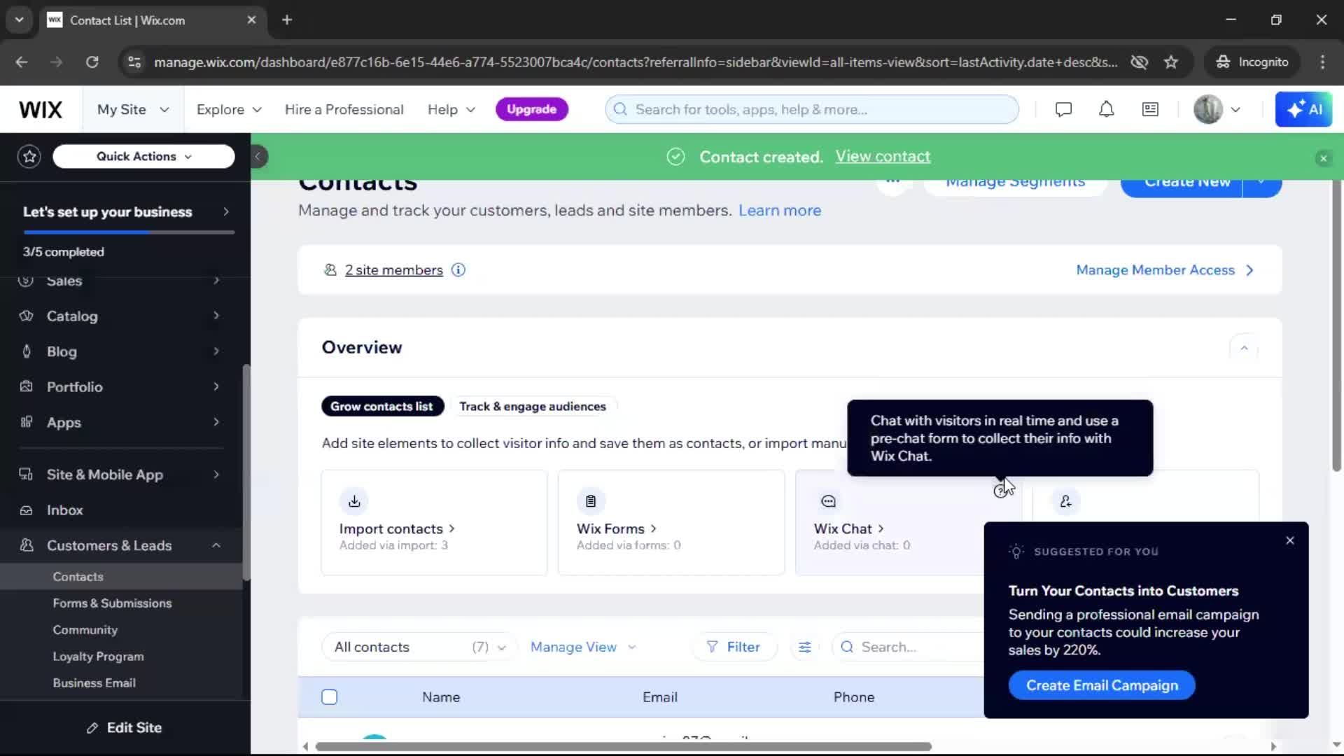Open the Wix Forms link

pos(616,529)
